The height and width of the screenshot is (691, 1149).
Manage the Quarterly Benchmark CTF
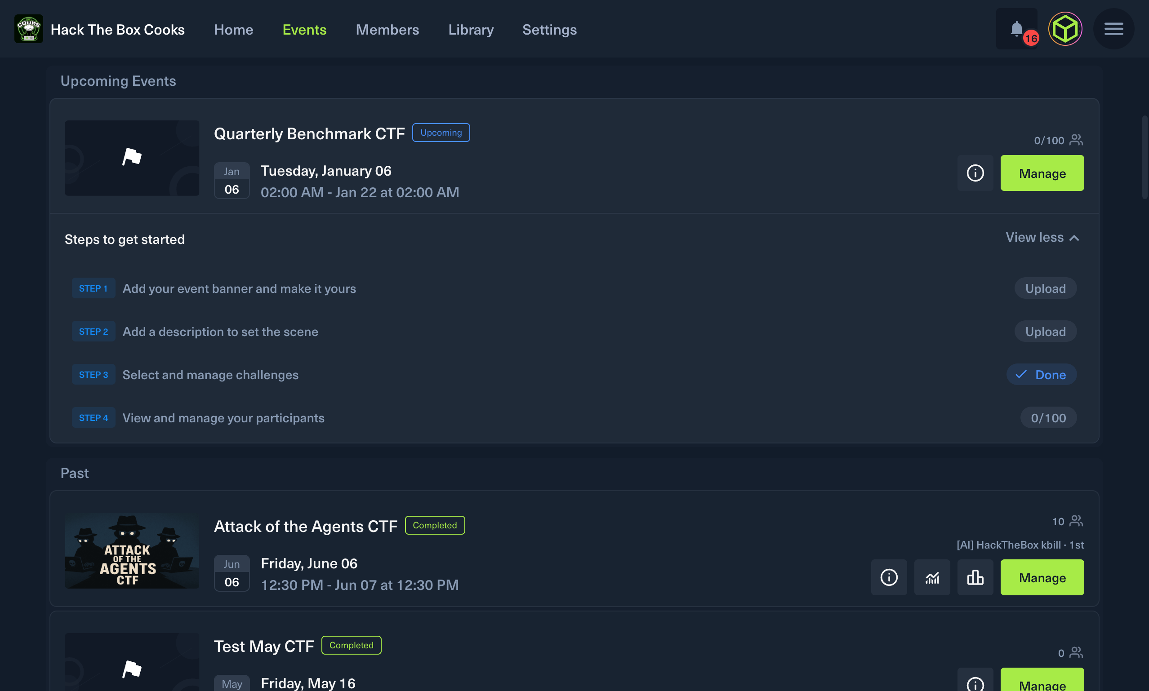[x=1042, y=173]
